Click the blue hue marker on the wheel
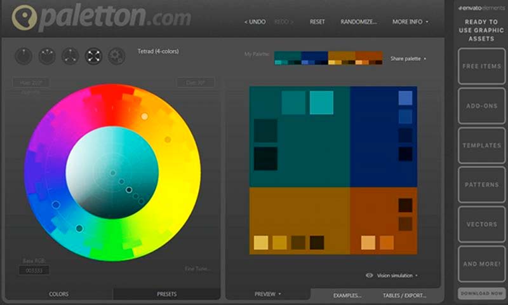508x305 pixels. [56, 205]
